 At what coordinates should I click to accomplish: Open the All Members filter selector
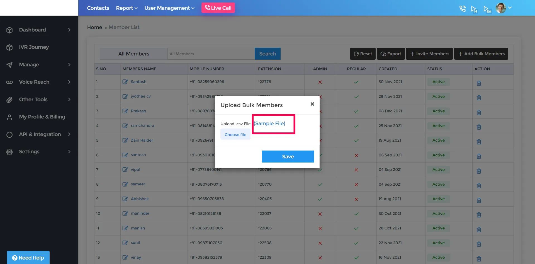[134, 54]
